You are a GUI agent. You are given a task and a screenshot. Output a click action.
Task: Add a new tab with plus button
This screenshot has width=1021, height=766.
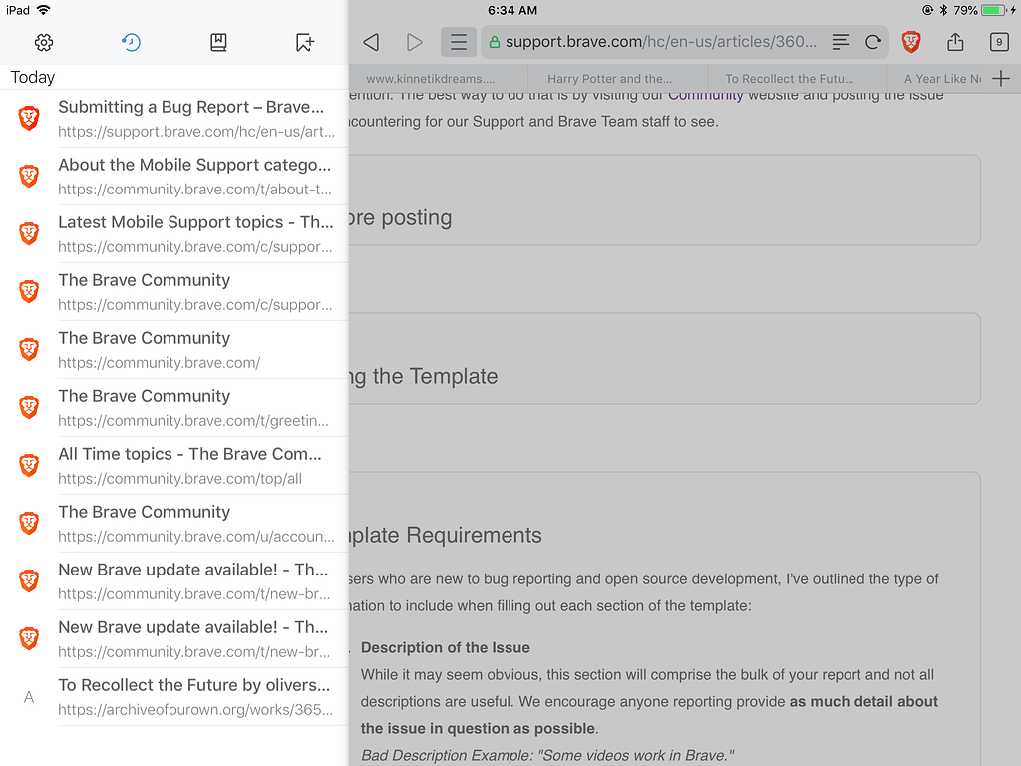1001,79
